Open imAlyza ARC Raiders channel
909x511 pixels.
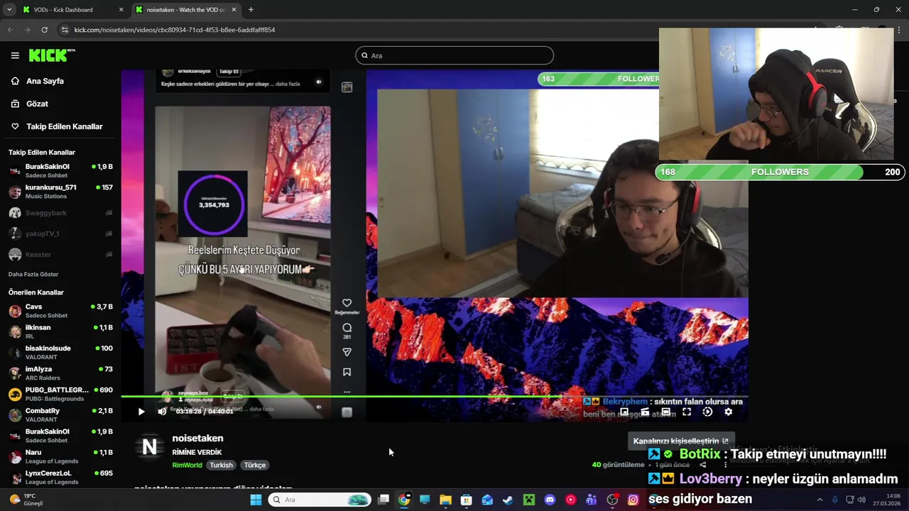click(x=60, y=373)
